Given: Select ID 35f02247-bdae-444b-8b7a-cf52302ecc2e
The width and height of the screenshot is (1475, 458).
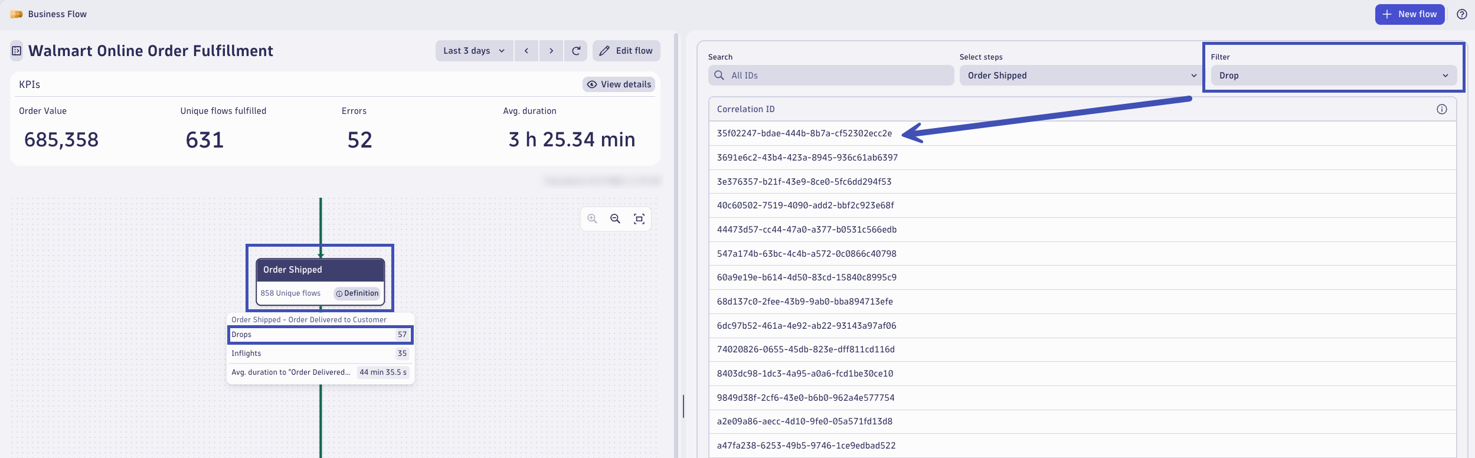Looking at the screenshot, I should pos(1082,133).
